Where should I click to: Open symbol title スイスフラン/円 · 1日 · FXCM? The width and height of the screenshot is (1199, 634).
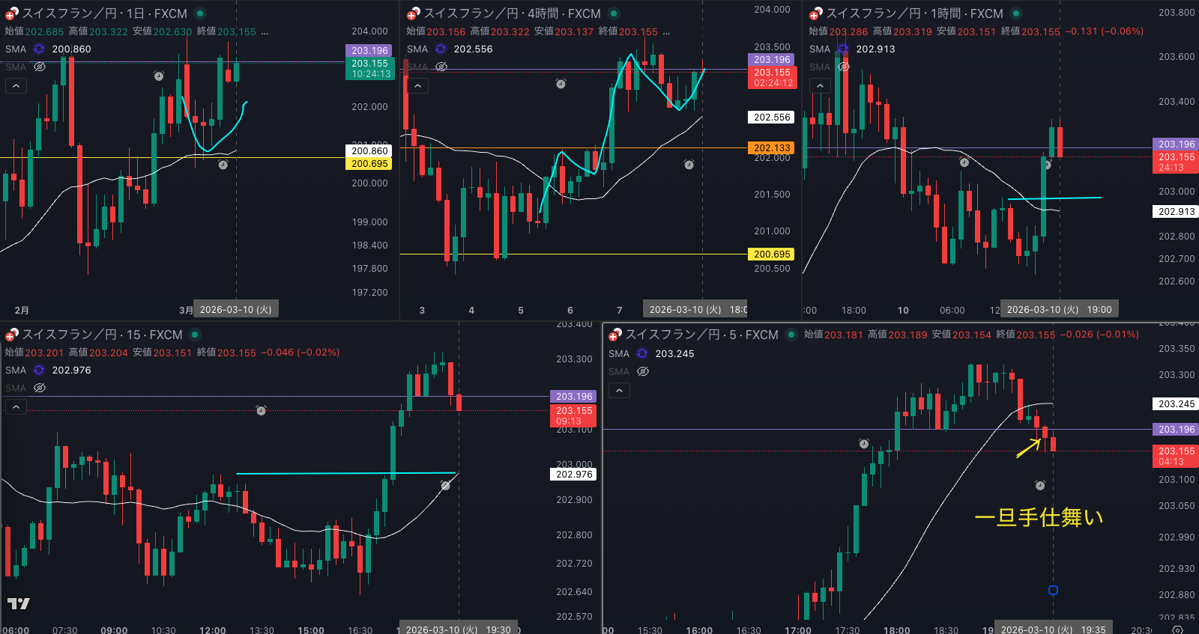click(104, 13)
